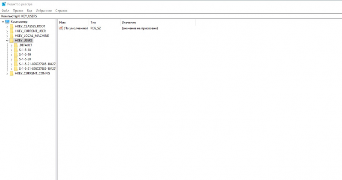The image size is (342, 180).
Task: Click the folder icon of S-1-5-18
Action: pos(16,50)
